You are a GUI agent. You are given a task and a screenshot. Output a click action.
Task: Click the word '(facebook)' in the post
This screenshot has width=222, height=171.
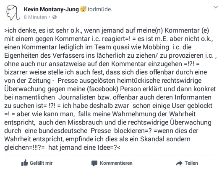[103, 89]
